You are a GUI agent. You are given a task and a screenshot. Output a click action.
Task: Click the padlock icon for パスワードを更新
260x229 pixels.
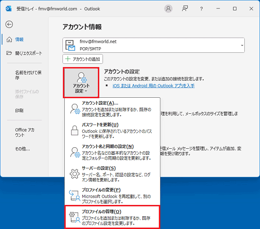[x=75, y=130]
